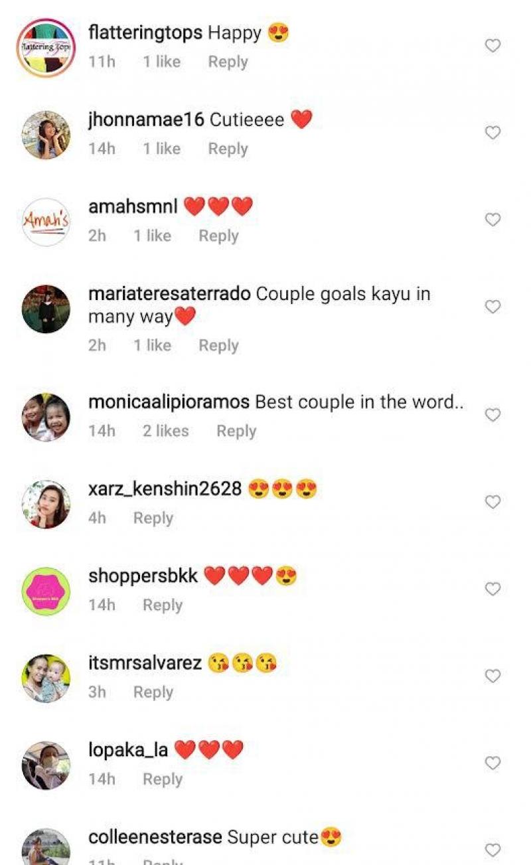The image size is (531, 865).
Task: Reply to monicaalipioramos' comment
Action: point(236,431)
